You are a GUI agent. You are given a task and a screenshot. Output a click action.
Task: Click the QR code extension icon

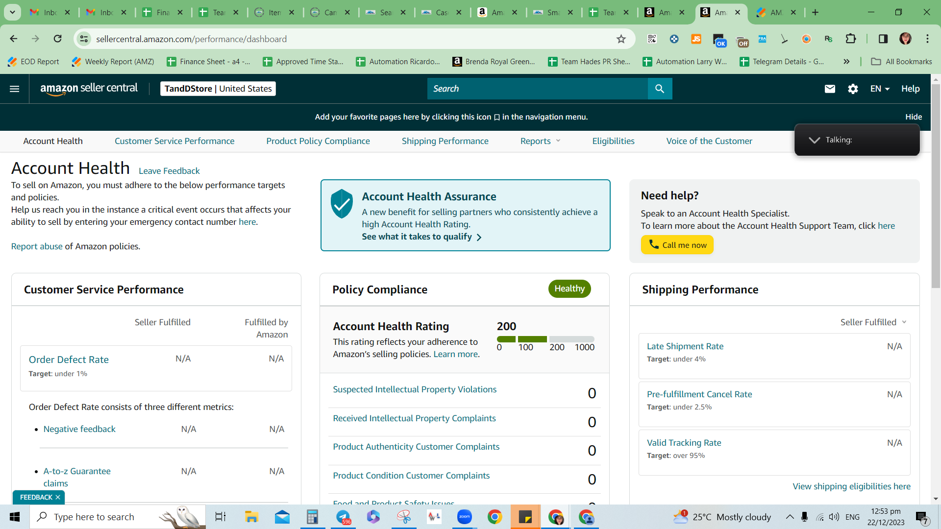click(x=652, y=39)
